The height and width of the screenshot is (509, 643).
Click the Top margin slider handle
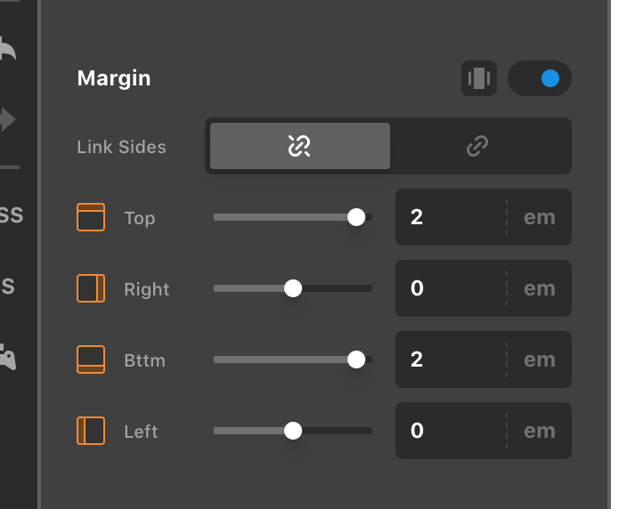[356, 217]
